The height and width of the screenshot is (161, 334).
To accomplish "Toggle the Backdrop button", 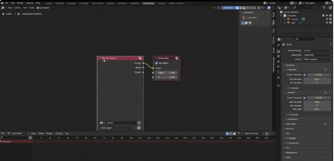I will tap(228, 8).
